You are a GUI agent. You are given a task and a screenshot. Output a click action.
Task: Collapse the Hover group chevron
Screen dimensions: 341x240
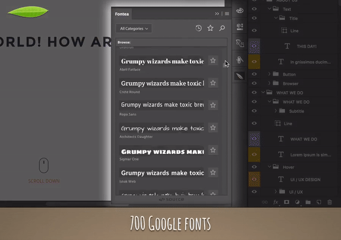(x=269, y=167)
